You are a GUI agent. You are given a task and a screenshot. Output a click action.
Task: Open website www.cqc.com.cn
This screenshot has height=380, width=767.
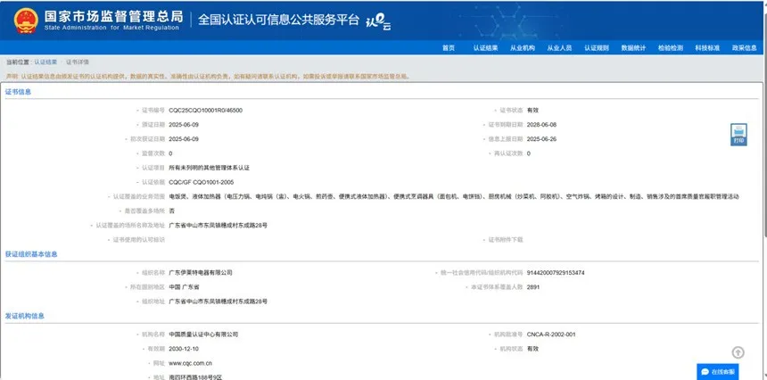click(x=190, y=363)
